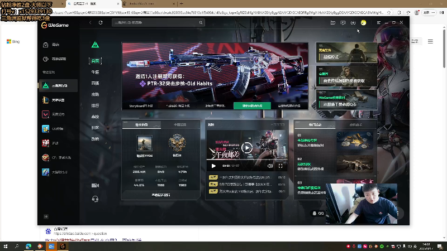
Task: Open activity 01 with the gold bars image
Action: tap(335, 141)
